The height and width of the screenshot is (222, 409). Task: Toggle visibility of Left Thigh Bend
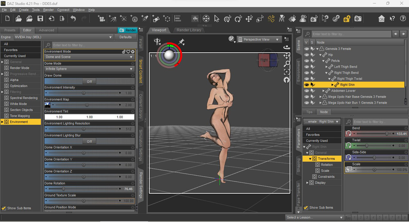(x=306, y=67)
